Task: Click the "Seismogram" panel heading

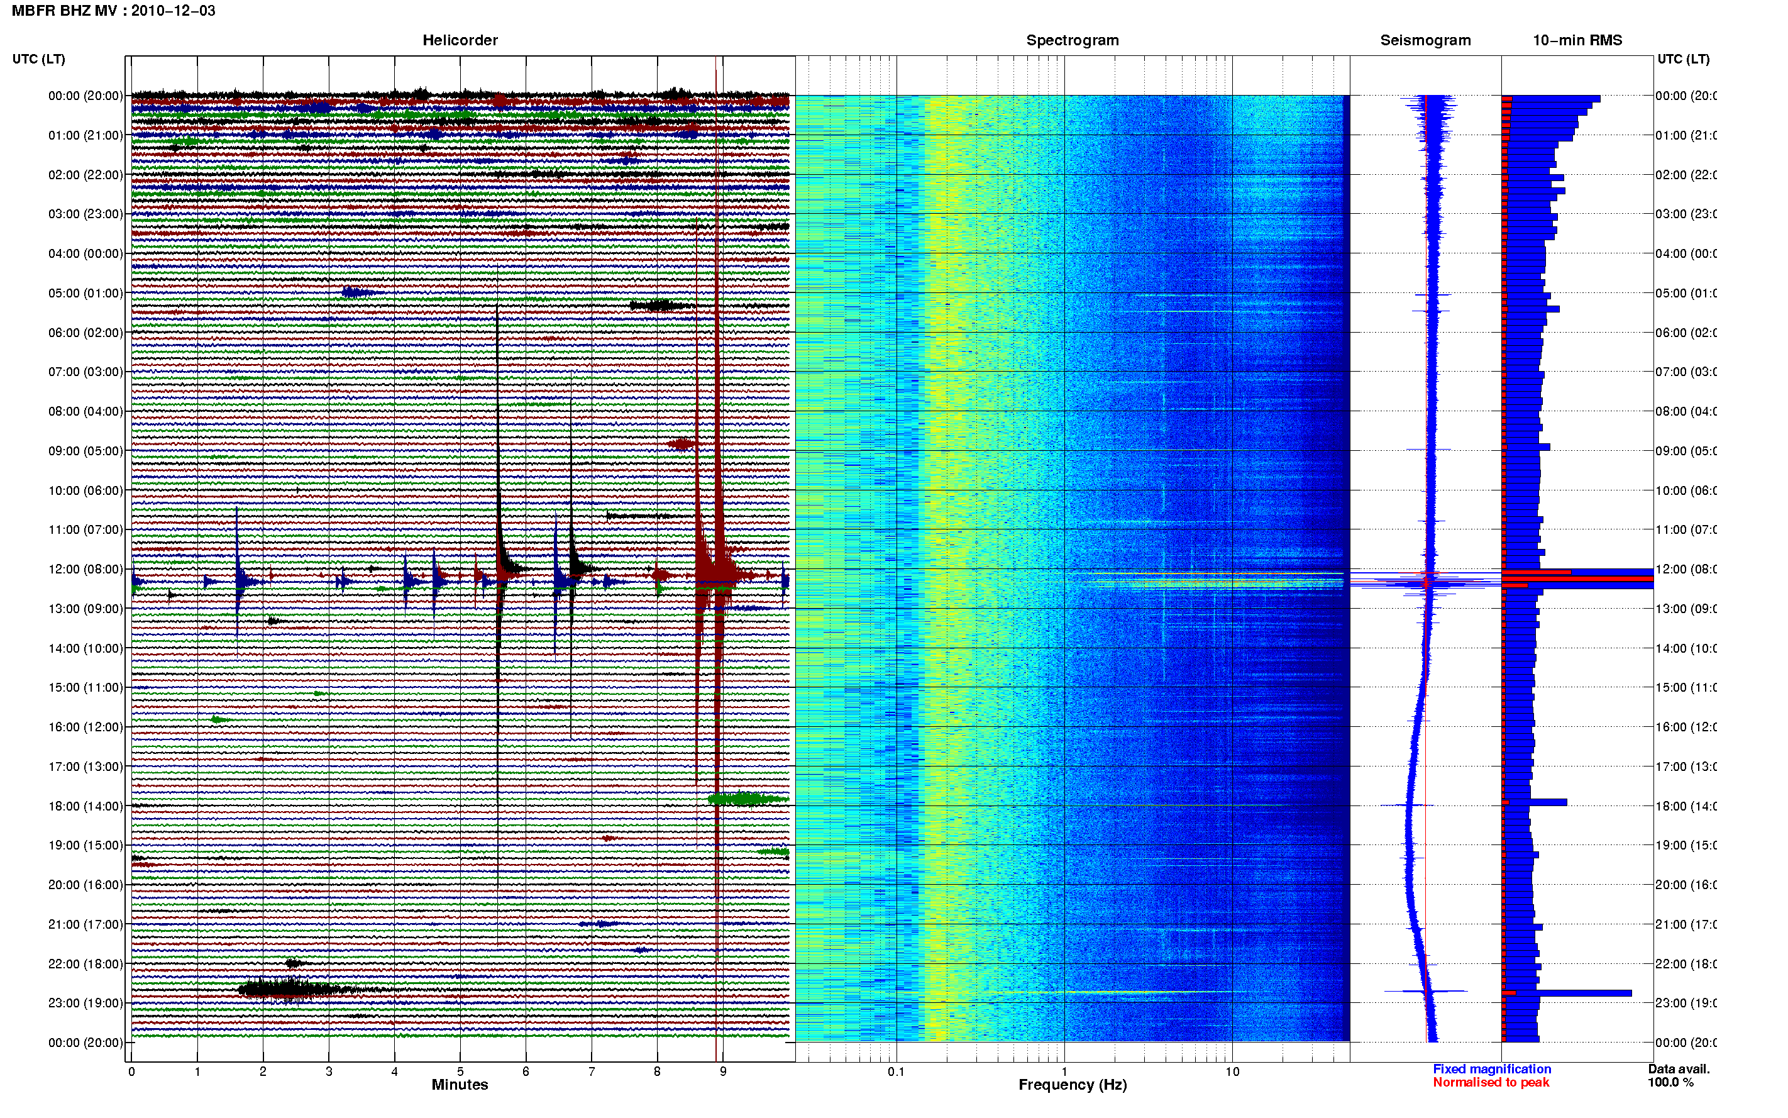Action: pos(1425,40)
